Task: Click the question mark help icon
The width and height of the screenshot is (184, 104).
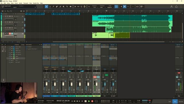Action: 133,7
